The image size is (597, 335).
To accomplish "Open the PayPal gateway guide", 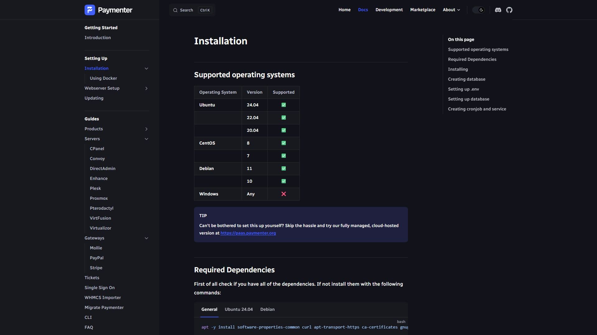I will [97, 258].
